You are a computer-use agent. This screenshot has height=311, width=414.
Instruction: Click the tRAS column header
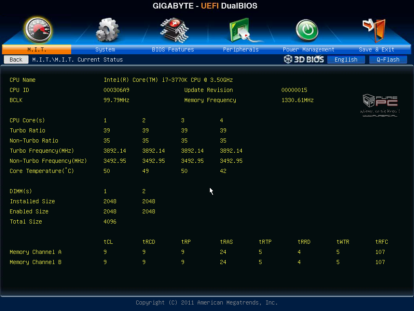click(226, 242)
